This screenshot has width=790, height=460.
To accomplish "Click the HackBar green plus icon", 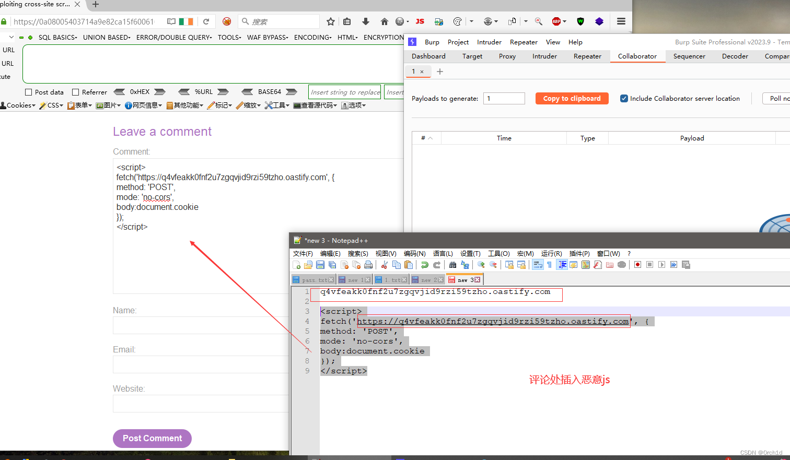I will pyautogui.click(x=30, y=38).
